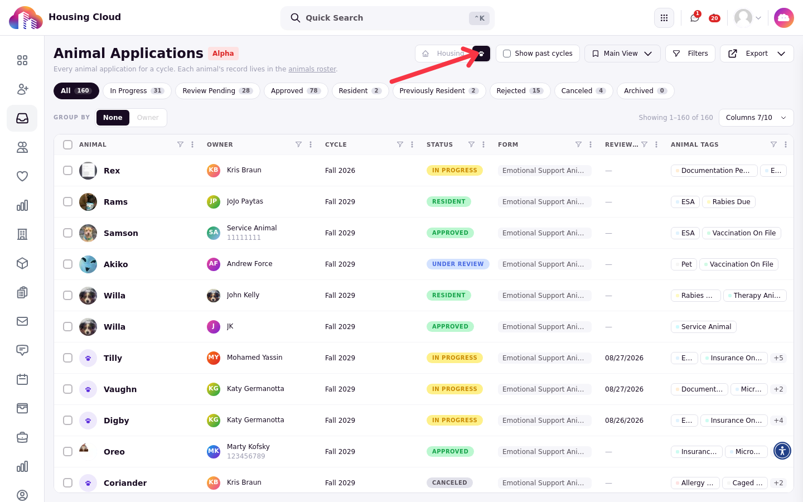This screenshot has width=803, height=502.
Task: Open the Columns 7/10 dropdown
Action: click(756, 118)
